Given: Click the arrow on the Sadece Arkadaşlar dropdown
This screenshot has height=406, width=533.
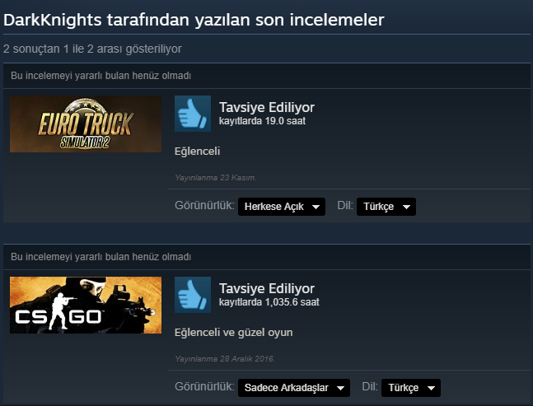Looking at the screenshot, I should [340, 388].
